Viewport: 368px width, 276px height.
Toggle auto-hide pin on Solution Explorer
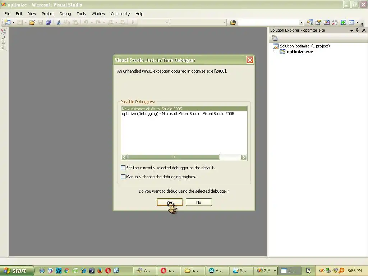coord(358,30)
